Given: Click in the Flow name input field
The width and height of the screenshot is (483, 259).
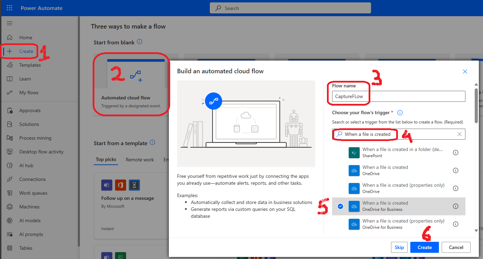Looking at the screenshot, I should point(399,96).
